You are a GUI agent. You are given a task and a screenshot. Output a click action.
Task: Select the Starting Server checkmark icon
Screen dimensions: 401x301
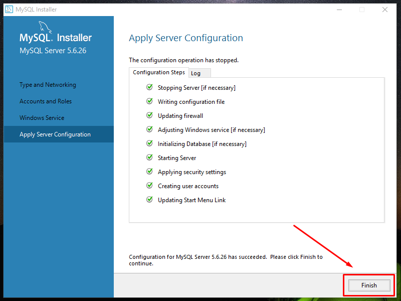click(x=149, y=158)
